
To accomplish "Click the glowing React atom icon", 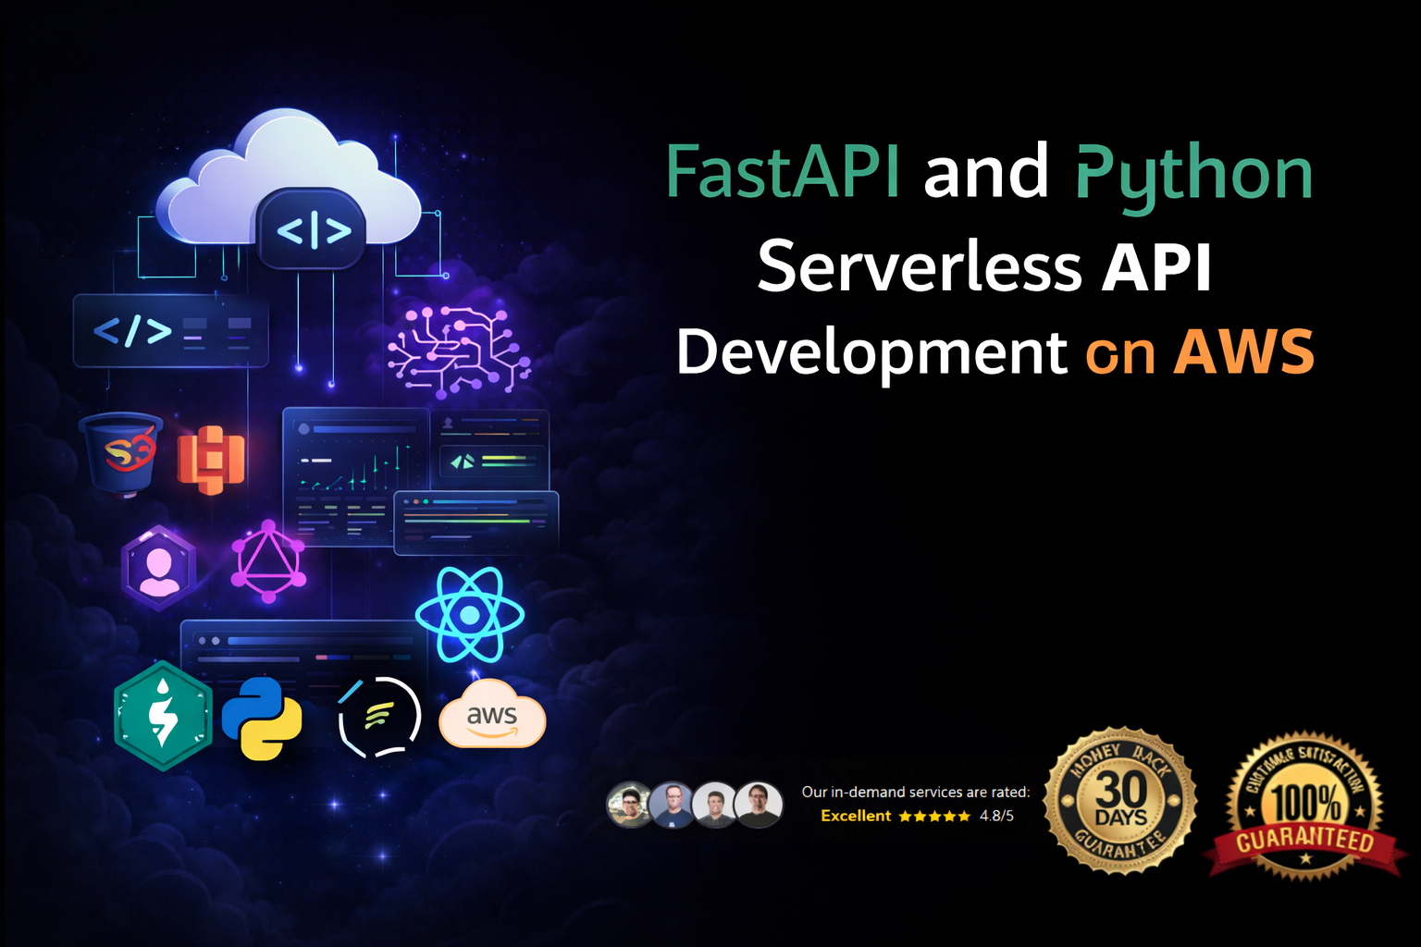I will [x=470, y=614].
